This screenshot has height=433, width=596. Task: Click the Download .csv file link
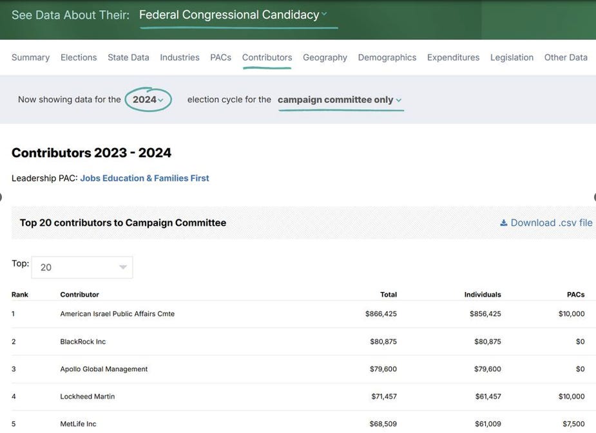click(546, 223)
